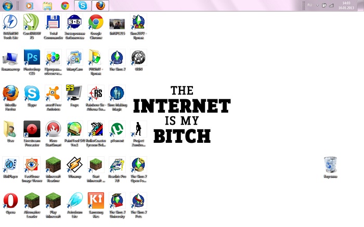Select the PaintTool SAI shortcut
The width and height of the screenshot is (364, 227).
74,129
